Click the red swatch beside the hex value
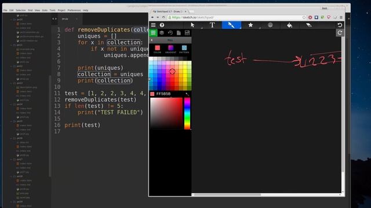 click(152, 94)
